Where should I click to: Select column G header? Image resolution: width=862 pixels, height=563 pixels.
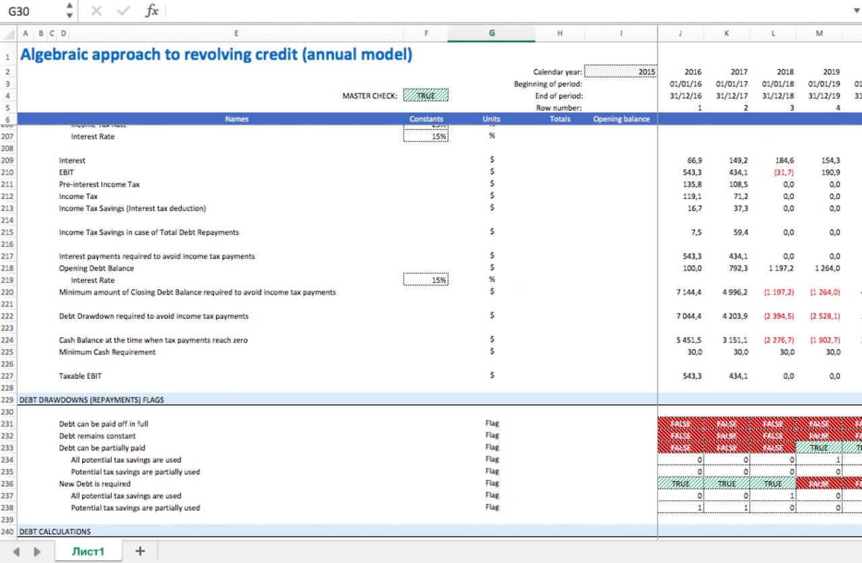492,33
